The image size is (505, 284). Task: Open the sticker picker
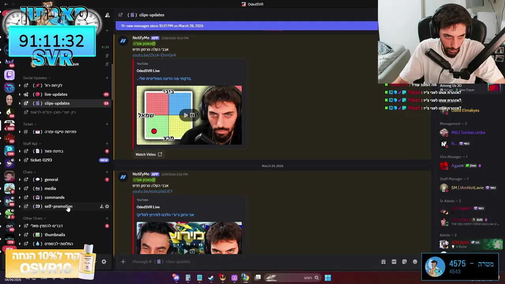click(404, 262)
